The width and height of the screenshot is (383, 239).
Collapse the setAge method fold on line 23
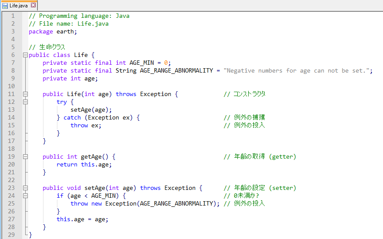(25, 188)
